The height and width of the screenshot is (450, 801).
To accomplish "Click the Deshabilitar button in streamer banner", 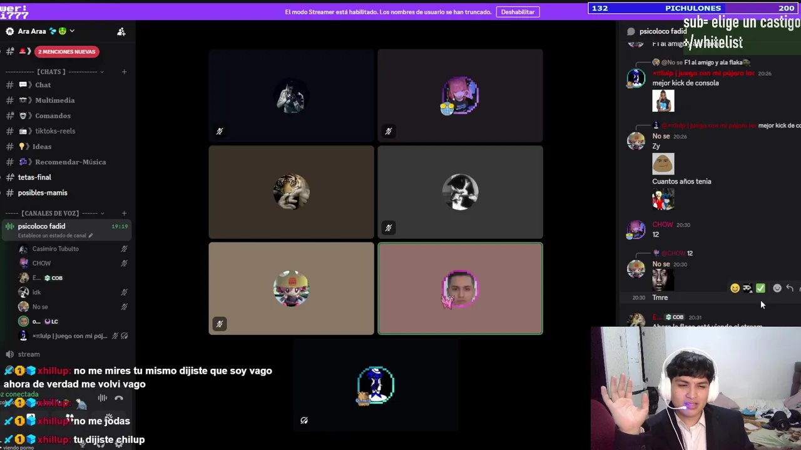I will point(518,12).
